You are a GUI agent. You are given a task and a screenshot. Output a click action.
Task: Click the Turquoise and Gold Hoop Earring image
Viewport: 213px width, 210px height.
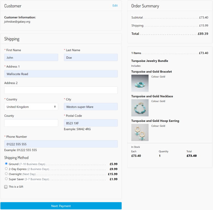[140, 132]
